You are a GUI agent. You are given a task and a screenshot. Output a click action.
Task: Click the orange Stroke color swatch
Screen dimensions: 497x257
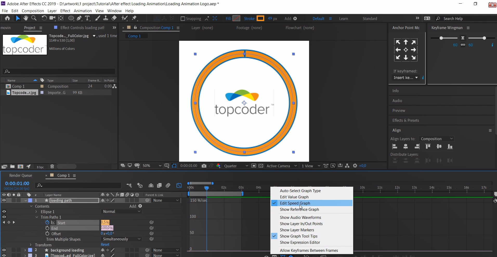(x=260, y=18)
